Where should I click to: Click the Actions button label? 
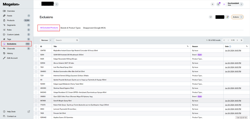coord(236,17)
